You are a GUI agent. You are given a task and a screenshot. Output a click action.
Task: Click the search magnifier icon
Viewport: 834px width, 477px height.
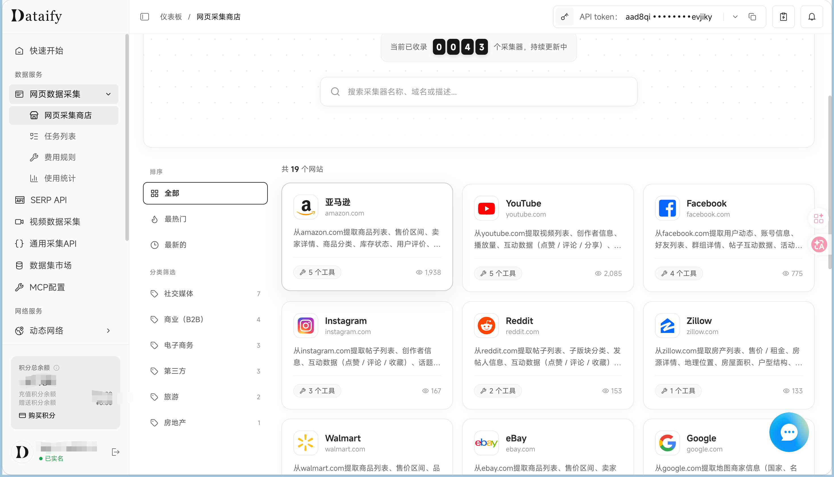(335, 92)
